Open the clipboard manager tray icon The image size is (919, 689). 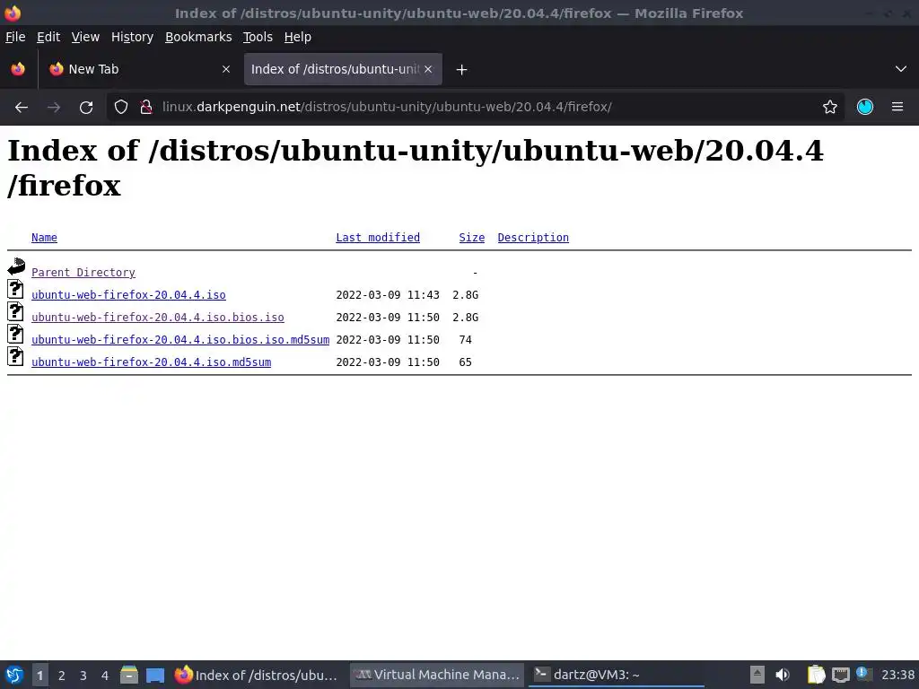click(816, 675)
